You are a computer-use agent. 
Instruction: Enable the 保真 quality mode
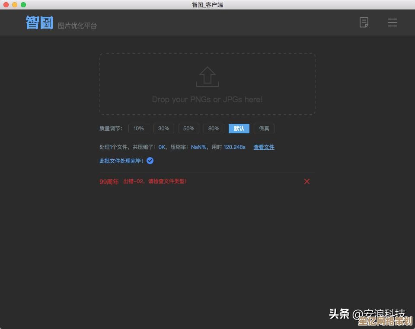point(264,129)
